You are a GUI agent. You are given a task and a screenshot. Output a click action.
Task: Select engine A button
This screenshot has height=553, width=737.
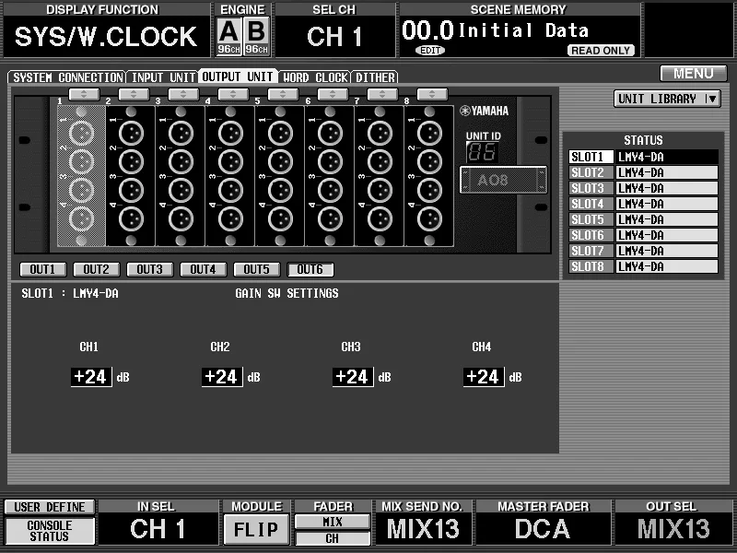pyautogui.click(x=228, y=36)
